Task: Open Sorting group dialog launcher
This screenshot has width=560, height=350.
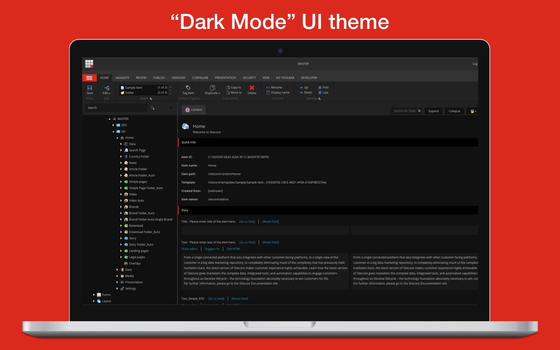Action: (319, 99)
